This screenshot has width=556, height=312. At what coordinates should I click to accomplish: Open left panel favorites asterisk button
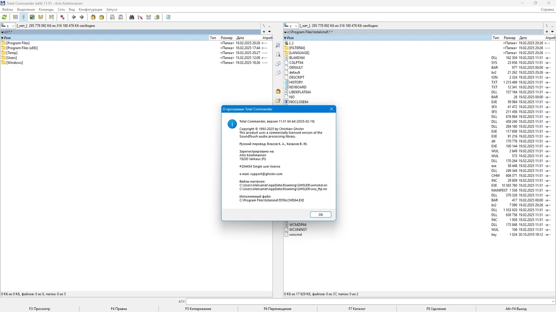[x=264, y=32]
